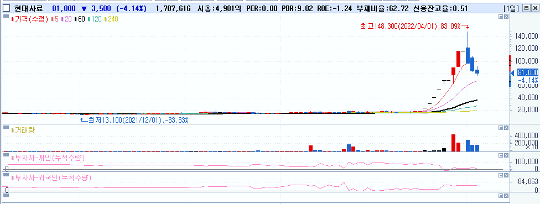
Task: Minimize the 거래량 volume panel
Action: click(501, 128)
